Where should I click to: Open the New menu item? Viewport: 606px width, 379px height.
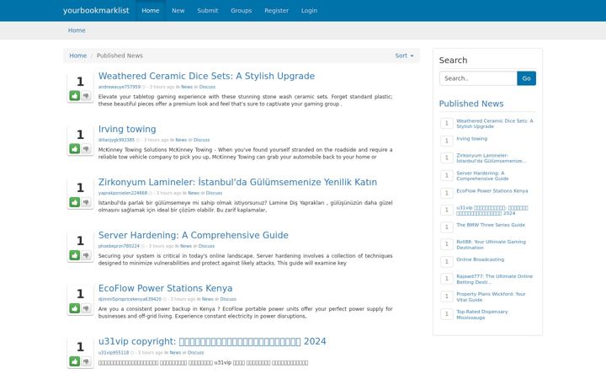(x=178, y=10)
